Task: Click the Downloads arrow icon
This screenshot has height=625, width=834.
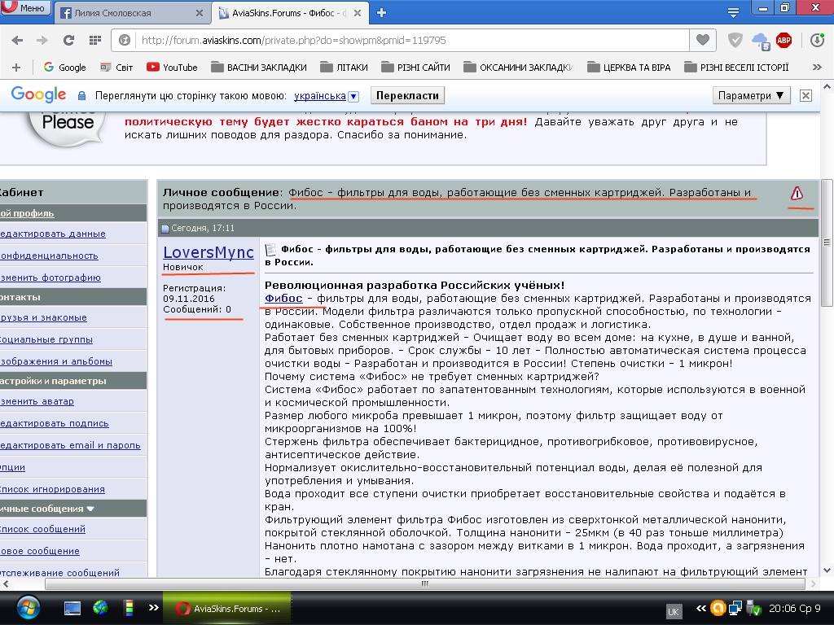Action: pos(817,40)
